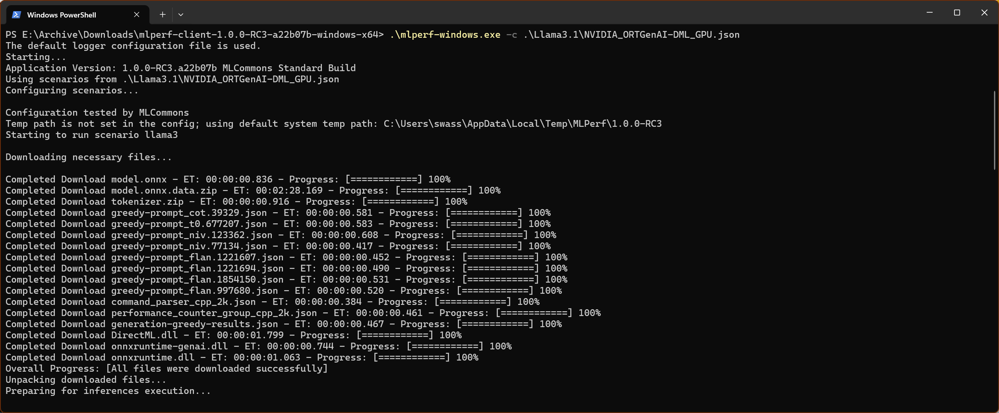
Task: Click the DirectML.dll download progress bar
Action: (x=395, y=335)
